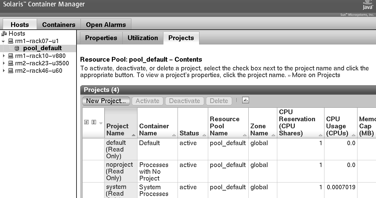This screenshot has width=376, height=198.
Task: Open the Properties tab
Action: click(101, 38)
